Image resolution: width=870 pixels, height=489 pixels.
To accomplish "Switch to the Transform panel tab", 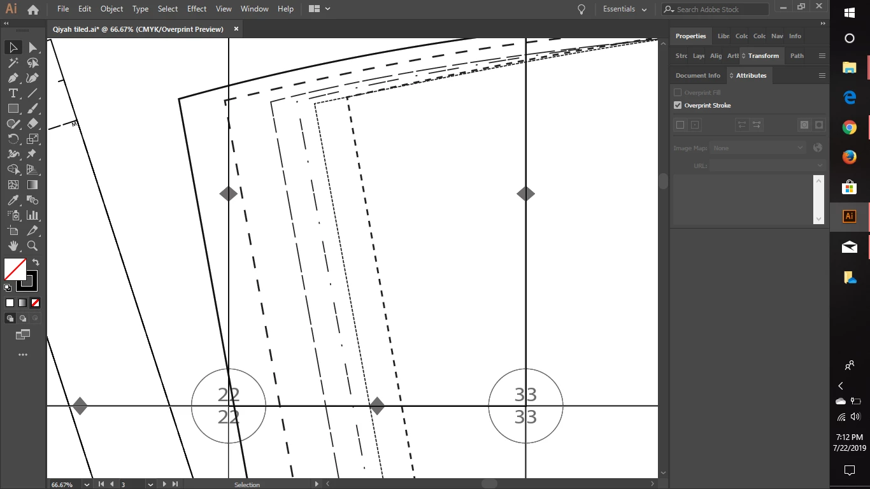I will pos(763,55).
